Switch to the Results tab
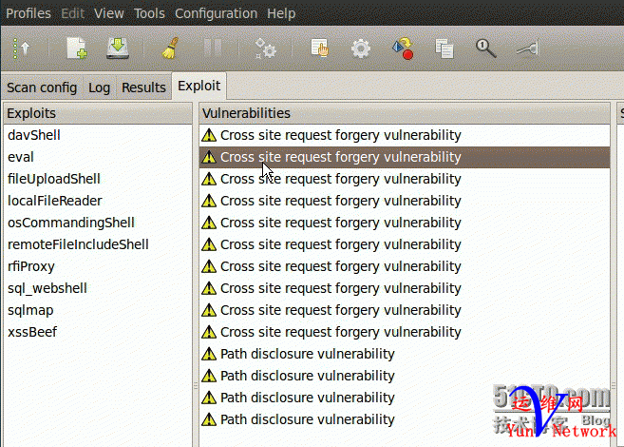624x447 pixels. point(143,87)
